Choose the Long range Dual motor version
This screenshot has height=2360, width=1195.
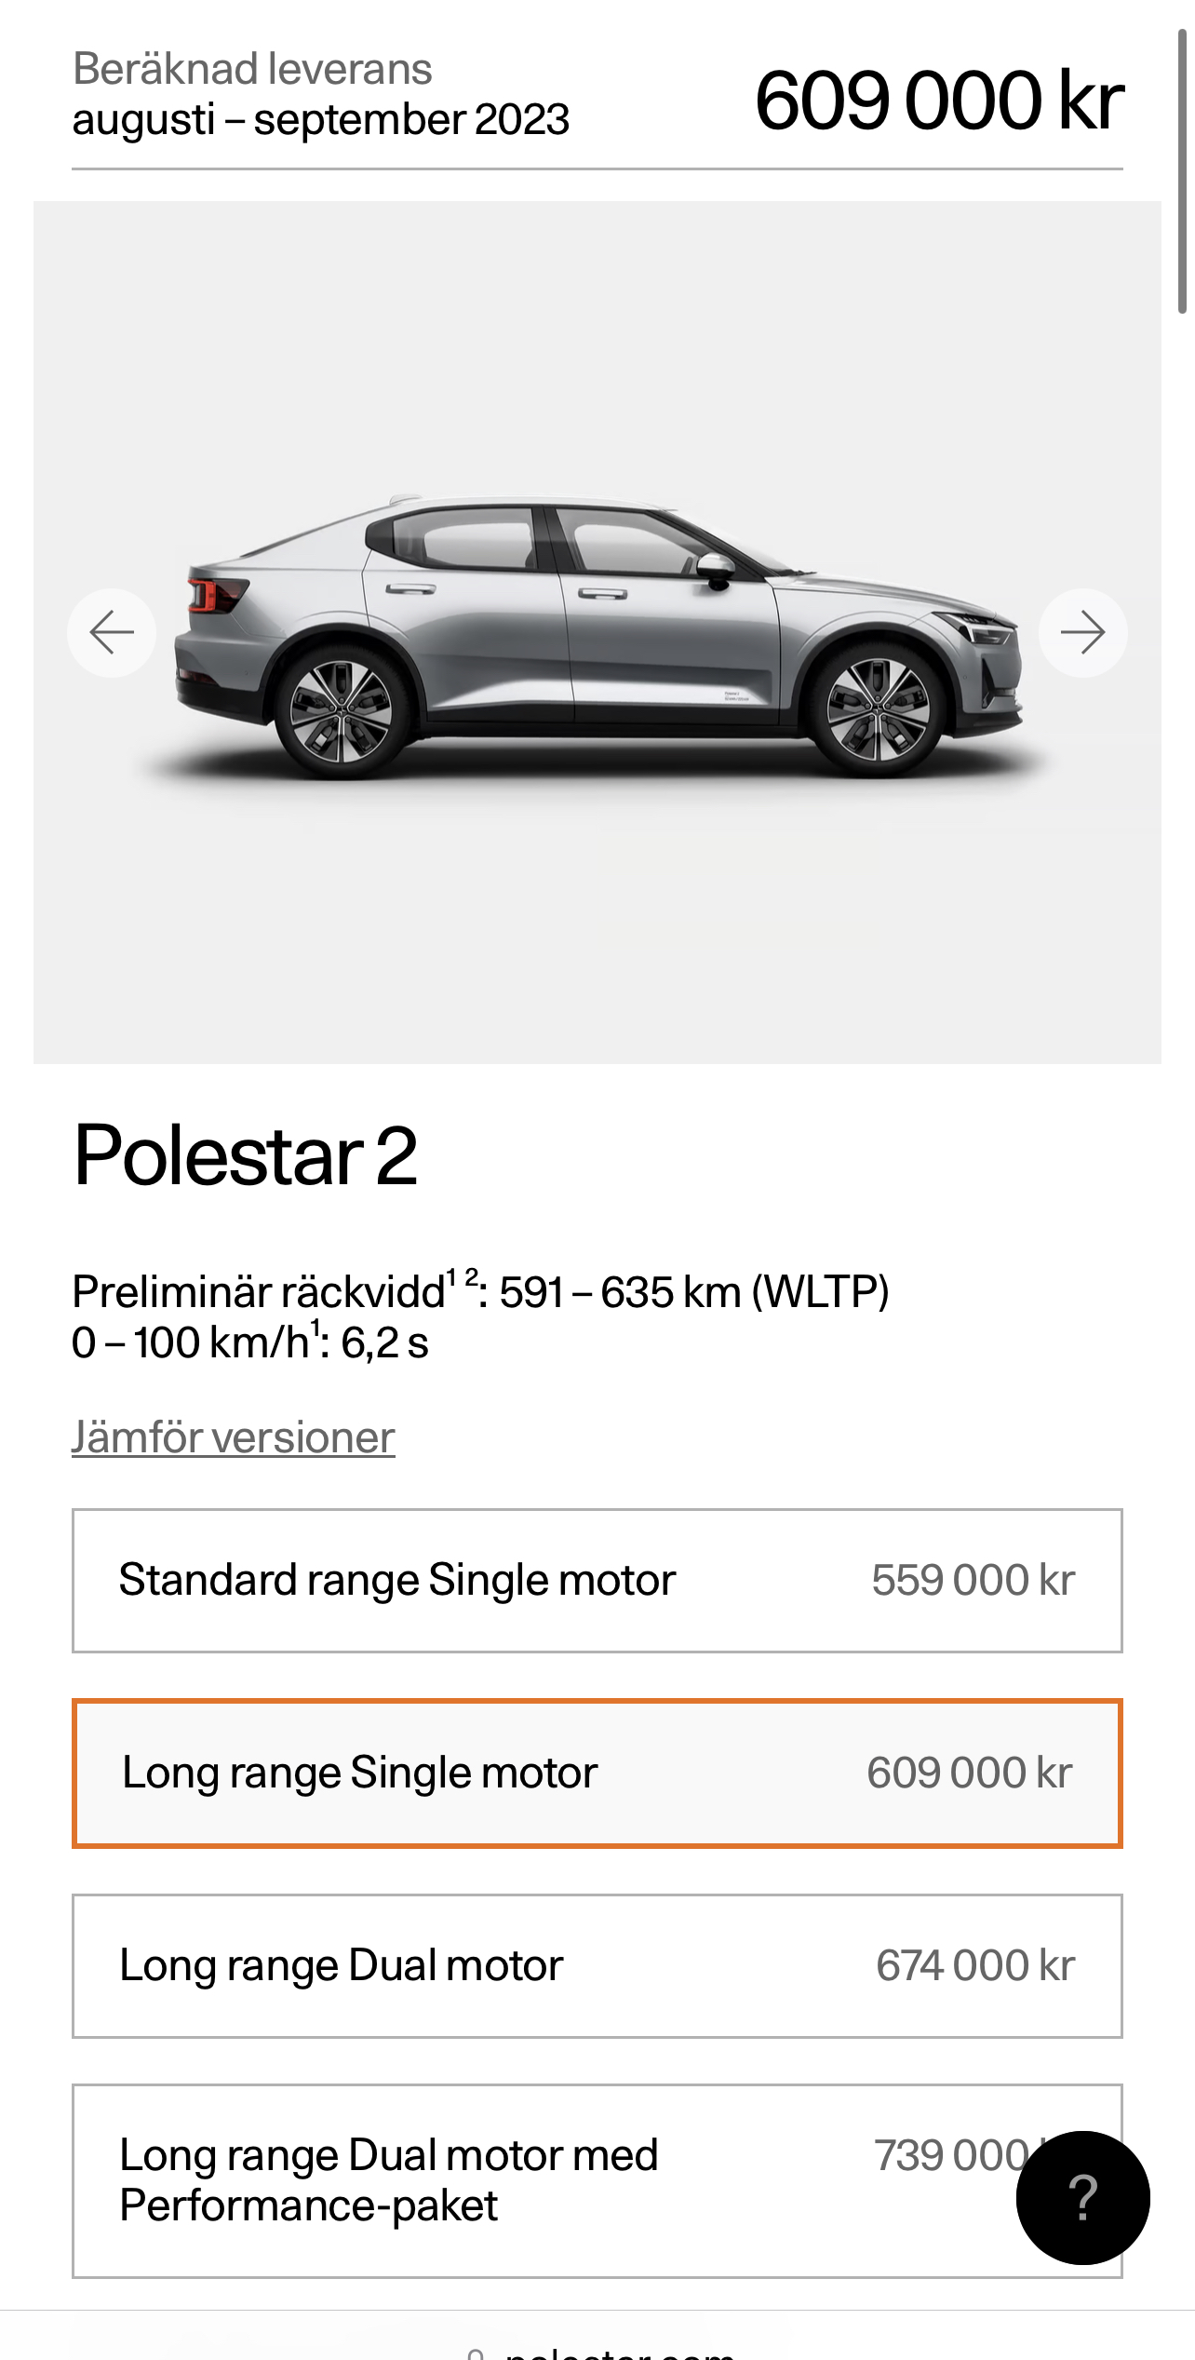tap(597, 1966)
